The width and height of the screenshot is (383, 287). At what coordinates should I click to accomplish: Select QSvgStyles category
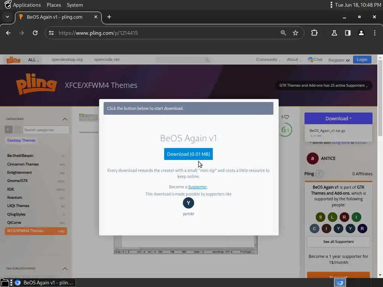[x=16, y=214]
